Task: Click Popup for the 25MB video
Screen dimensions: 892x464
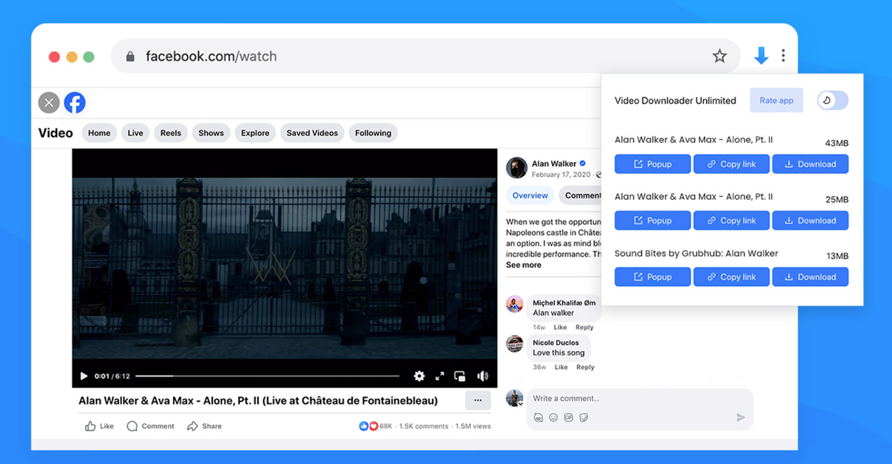Action: [x=652, y=220]
